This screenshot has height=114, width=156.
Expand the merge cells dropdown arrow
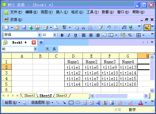[x=116, y=35]
